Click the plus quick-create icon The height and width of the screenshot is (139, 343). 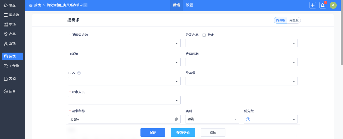click(x=313, y=5)
